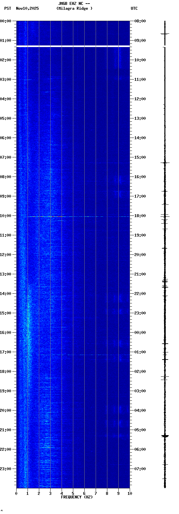Click the '15:00' PST time label
This screenshot has width=179, height=514.
click(x=6, y=313)
